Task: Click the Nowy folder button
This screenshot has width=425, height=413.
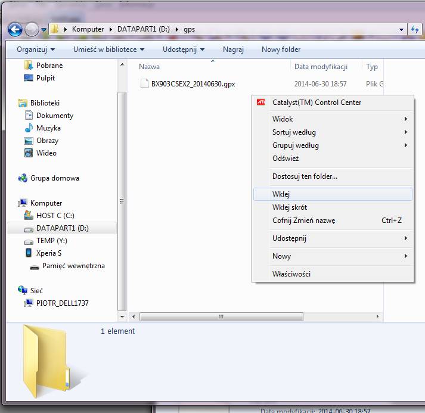Action: click(x=281, y=49)
